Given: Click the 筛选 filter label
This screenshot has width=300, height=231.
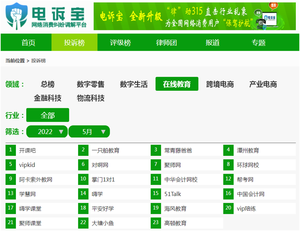Looking at the screenshot, I should click(x=14, y=132).
